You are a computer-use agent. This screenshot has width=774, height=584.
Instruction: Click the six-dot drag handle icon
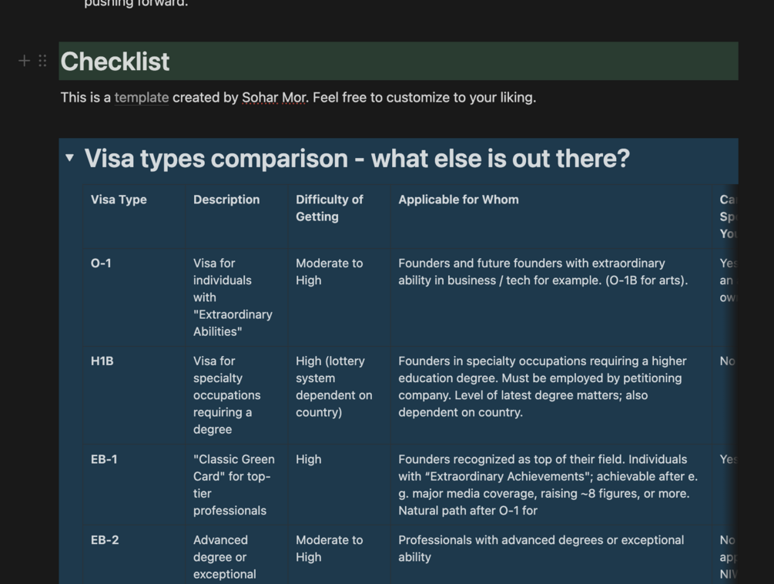[42, 61]
